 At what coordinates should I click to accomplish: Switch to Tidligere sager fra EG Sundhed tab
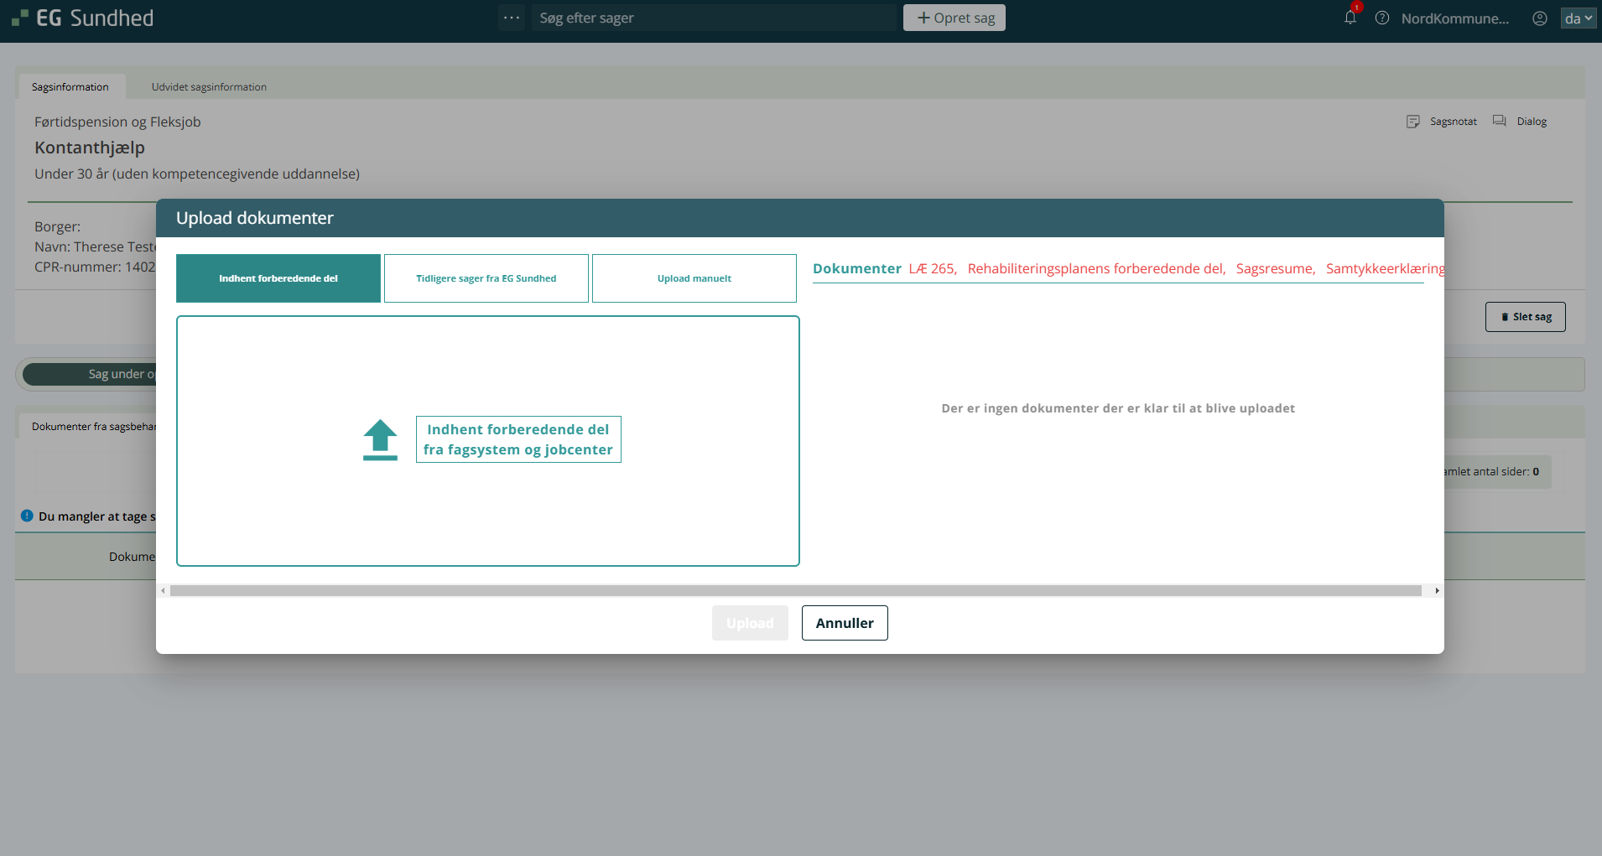[486, 278]
